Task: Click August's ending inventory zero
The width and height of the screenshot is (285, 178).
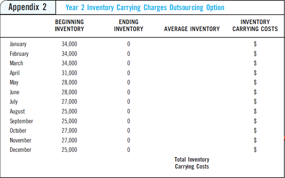Action: coord(129,111)
